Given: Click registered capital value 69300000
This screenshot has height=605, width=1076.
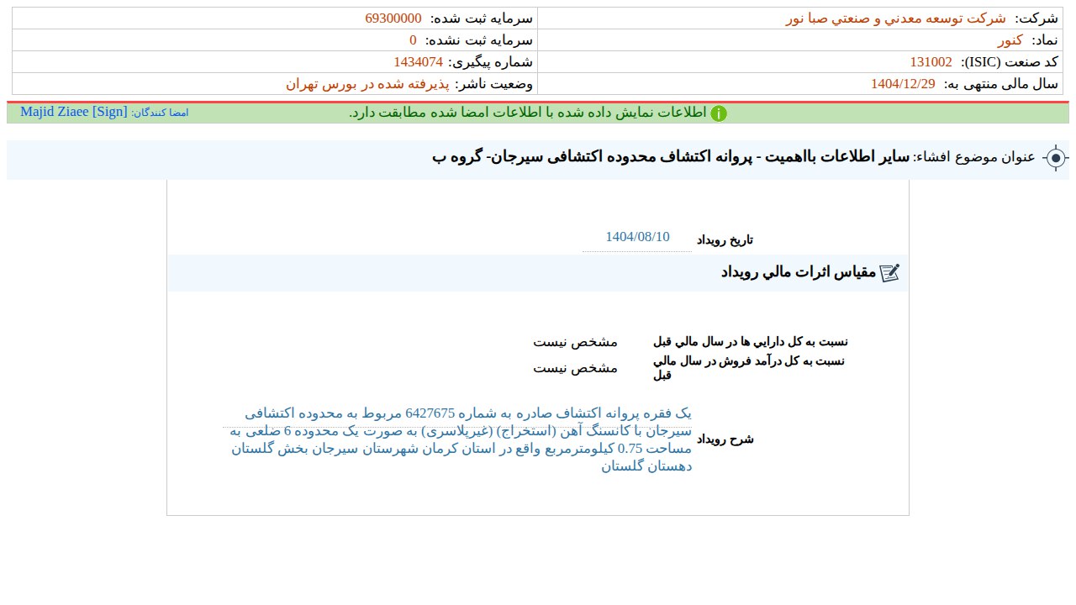Looking at the screenshot, I should tap(393, 18).
